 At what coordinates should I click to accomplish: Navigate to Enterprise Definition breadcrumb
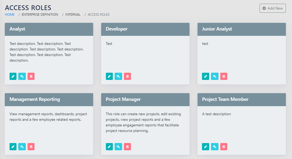(40, 15)
